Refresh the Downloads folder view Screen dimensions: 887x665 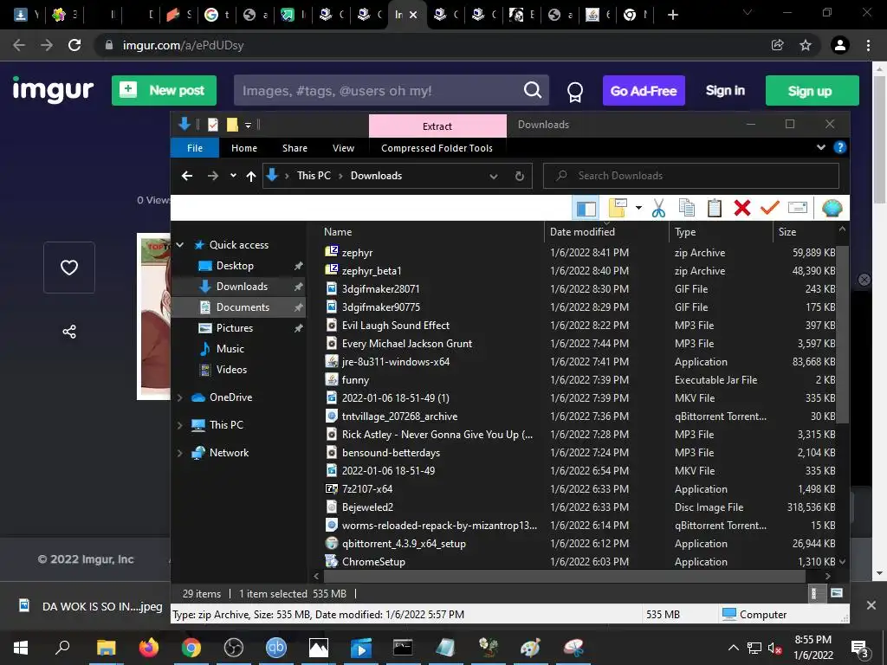coord(520,176)
